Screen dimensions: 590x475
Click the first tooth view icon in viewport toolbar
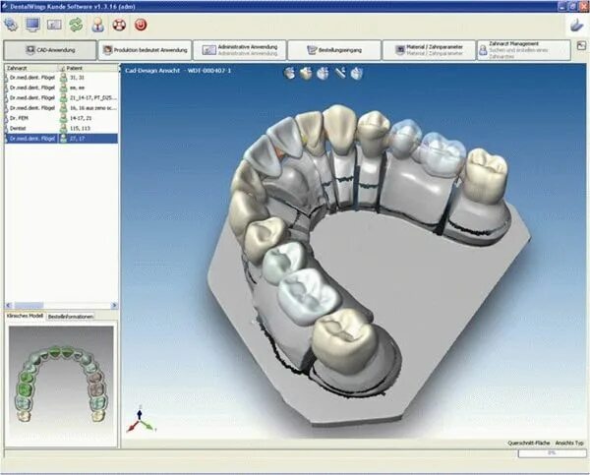[x=289, y=73]
